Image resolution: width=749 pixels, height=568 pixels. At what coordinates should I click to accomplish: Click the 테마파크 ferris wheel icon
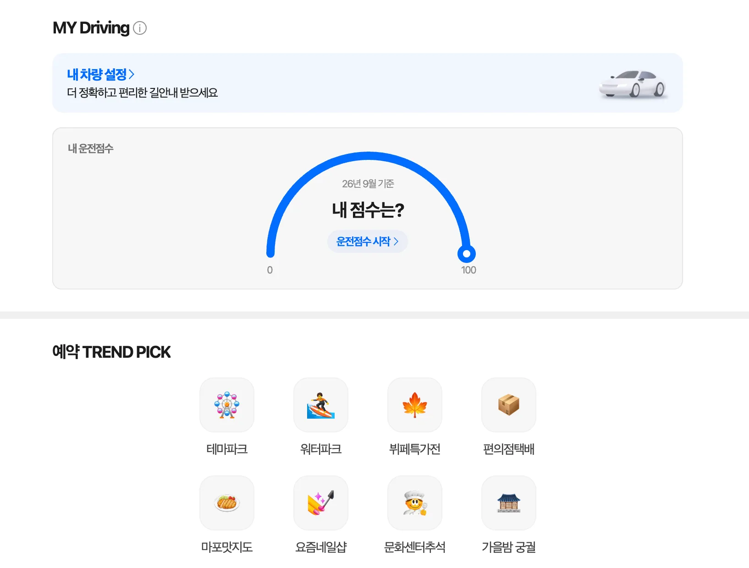coord(227,405)
